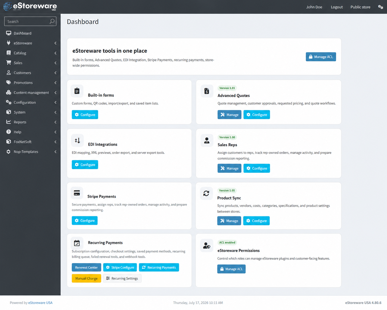Click Configure under Product Sync
Viewport: 387px width, 310px height.
tap(256, 221)
